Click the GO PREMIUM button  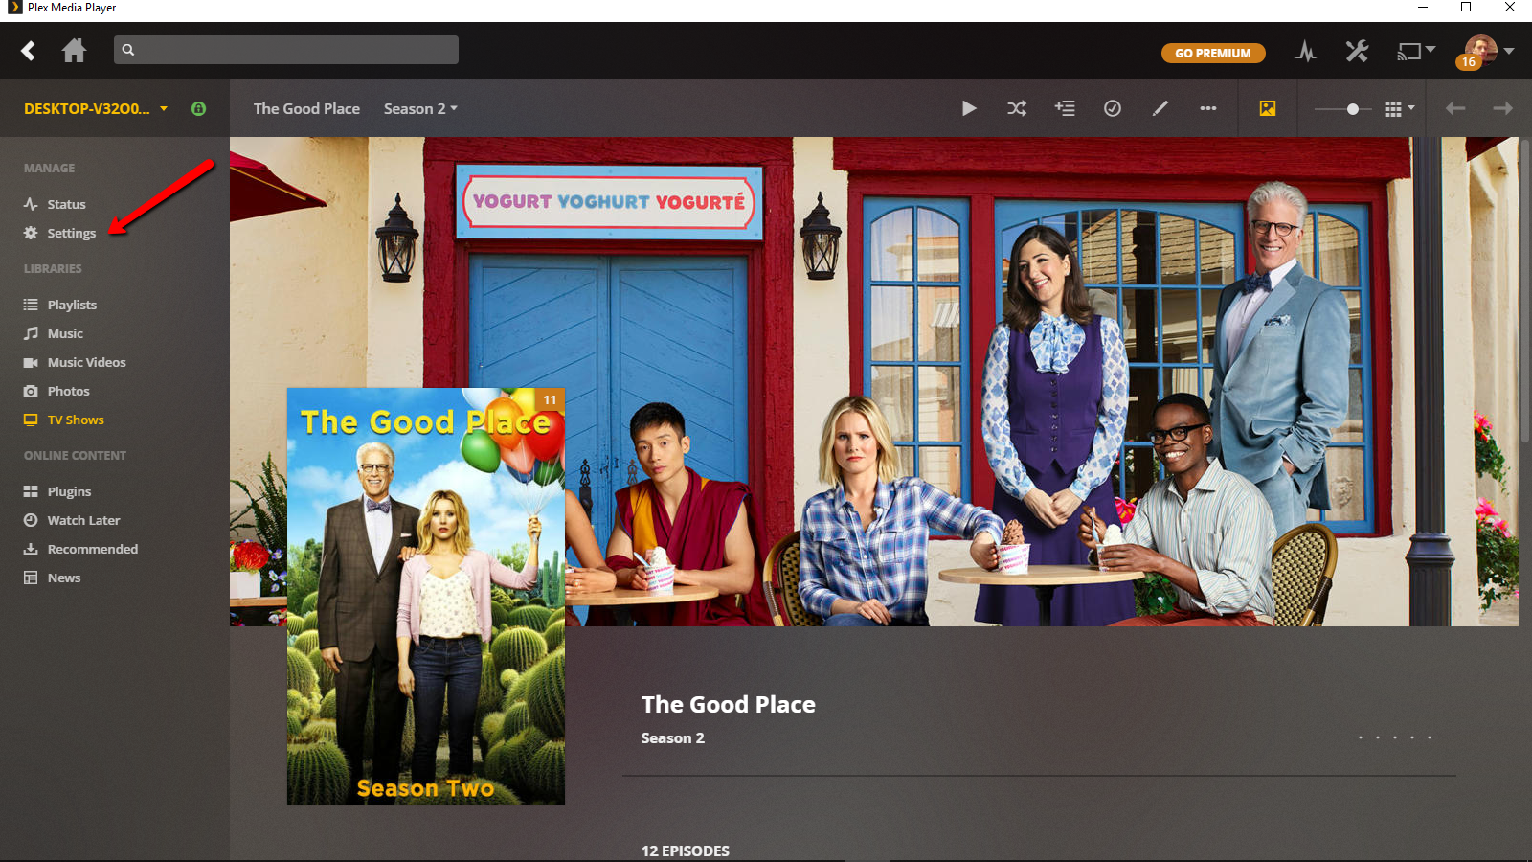(1213, 53)
